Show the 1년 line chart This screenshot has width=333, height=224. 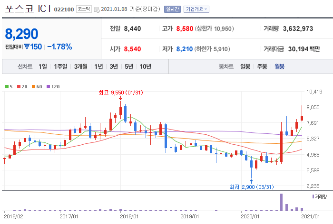coord(98,66)
